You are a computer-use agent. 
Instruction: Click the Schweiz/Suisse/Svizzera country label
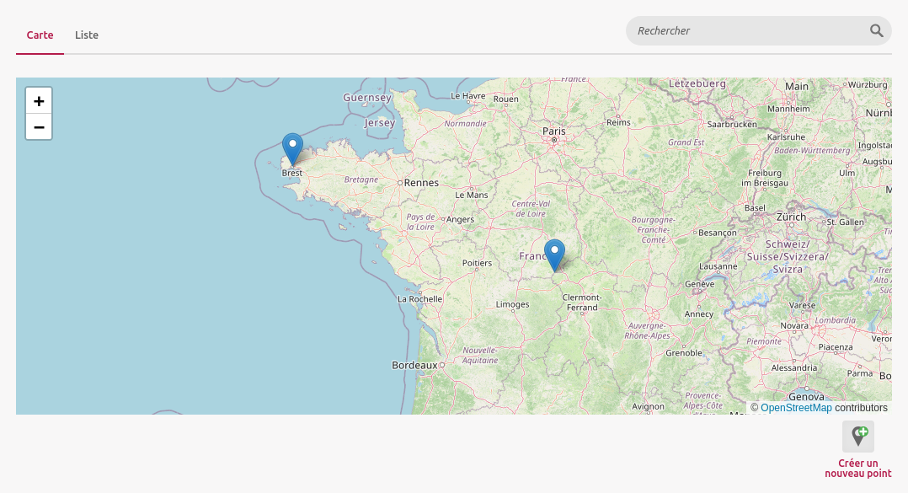788,257
